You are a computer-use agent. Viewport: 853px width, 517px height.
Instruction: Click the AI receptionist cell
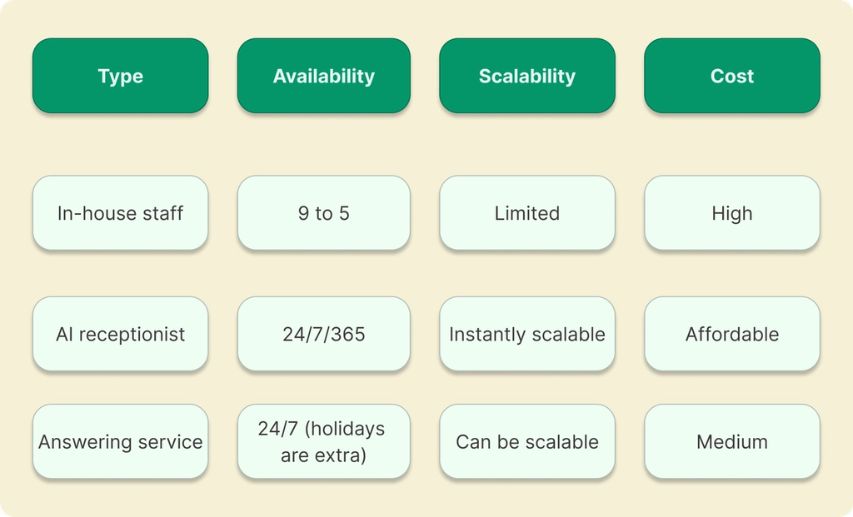[120, 334]
